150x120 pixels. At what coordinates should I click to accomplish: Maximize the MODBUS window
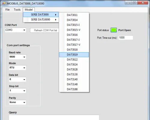pyautogui.click(x=134, y=3)
